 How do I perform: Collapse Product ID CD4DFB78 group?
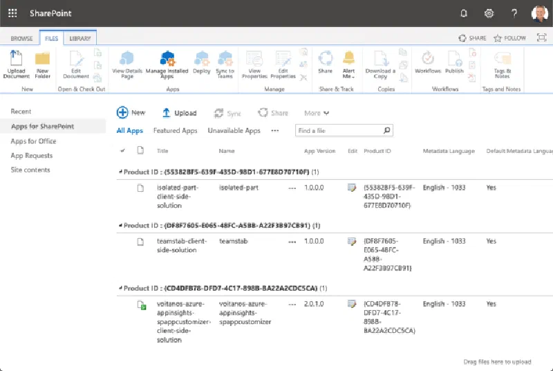click(120, 289)
